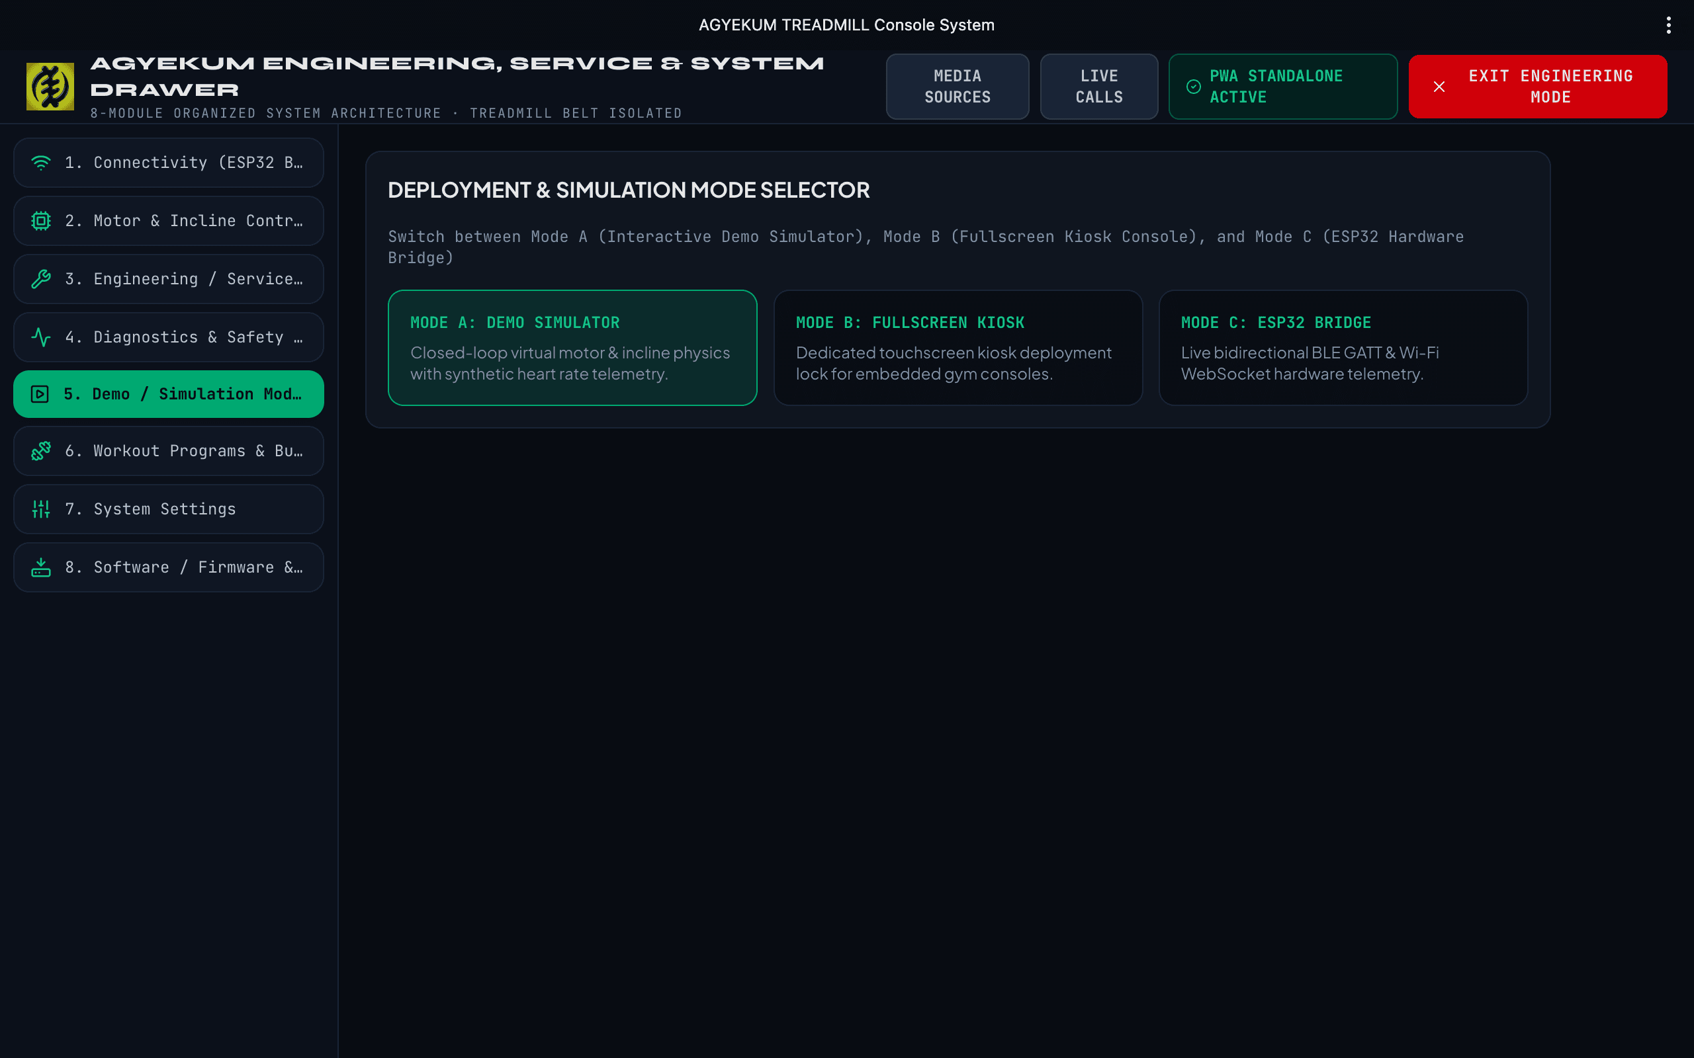1694x1058 pixels.
Task: Click 'Closed-loop virtual motor' description
Action: [570, 363]
